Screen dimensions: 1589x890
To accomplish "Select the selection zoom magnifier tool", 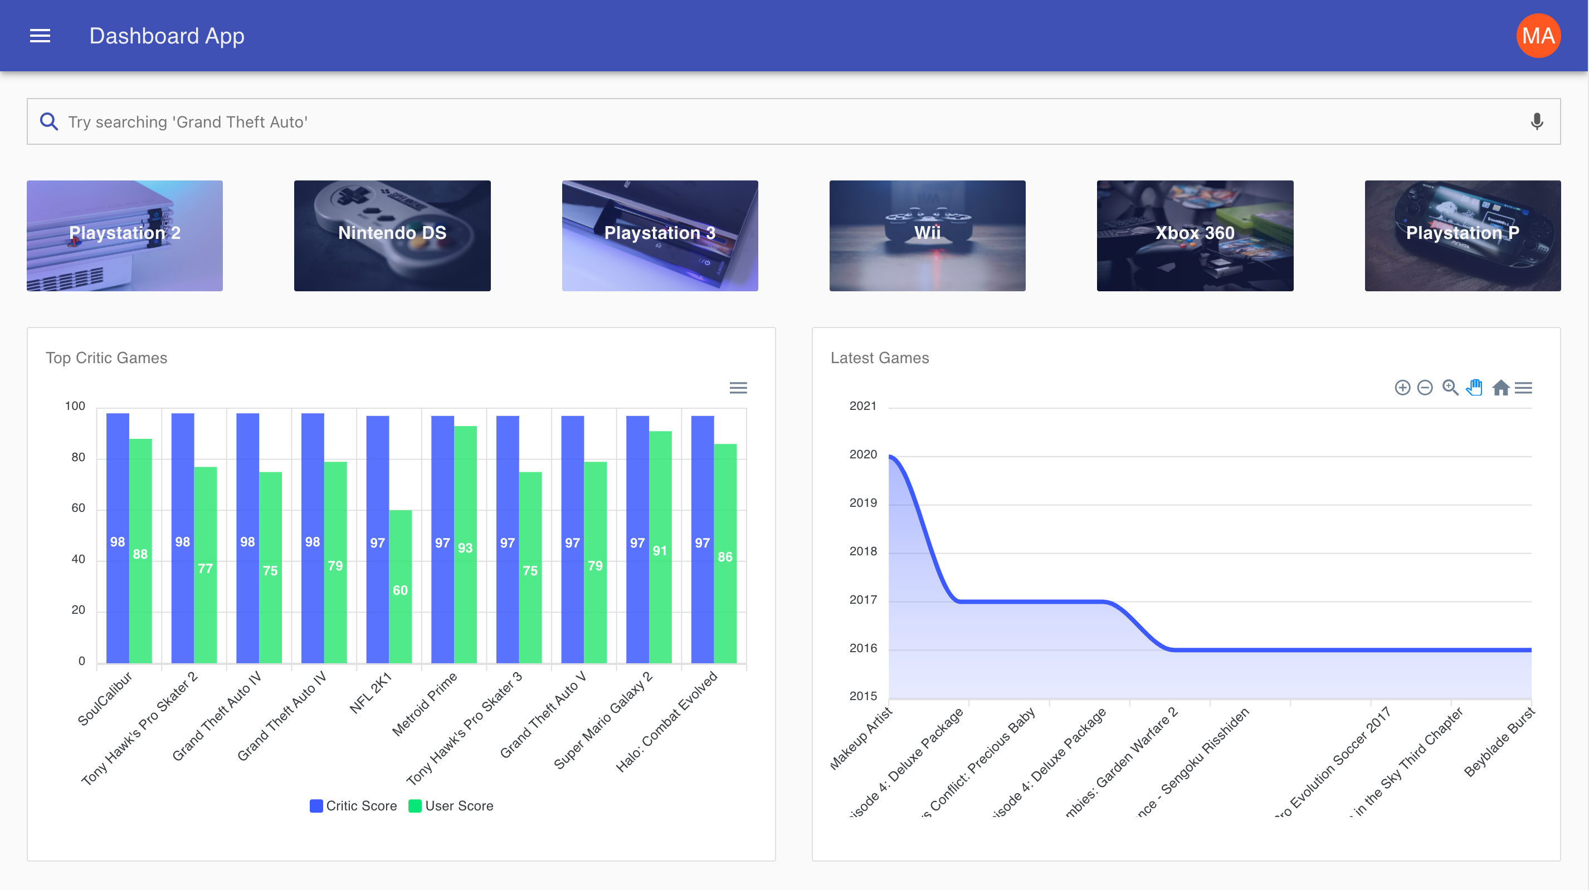I will click(x=1450, y=387).
